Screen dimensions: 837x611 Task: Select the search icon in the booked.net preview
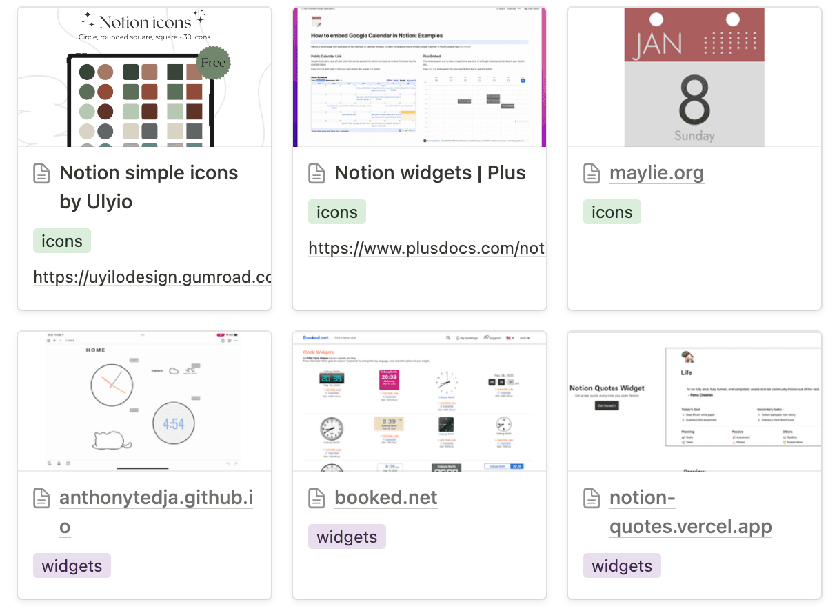(x=448, y=337)
